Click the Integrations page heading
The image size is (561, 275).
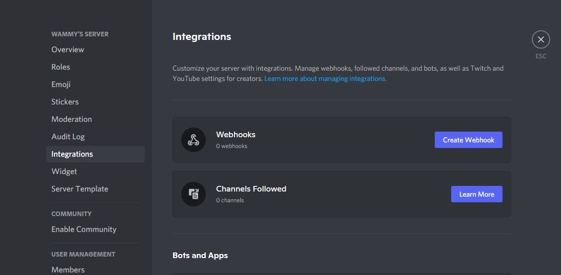pyautogui.click(x=202, y=37)
